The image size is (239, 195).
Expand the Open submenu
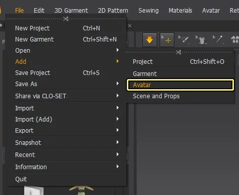click(67, 51)
